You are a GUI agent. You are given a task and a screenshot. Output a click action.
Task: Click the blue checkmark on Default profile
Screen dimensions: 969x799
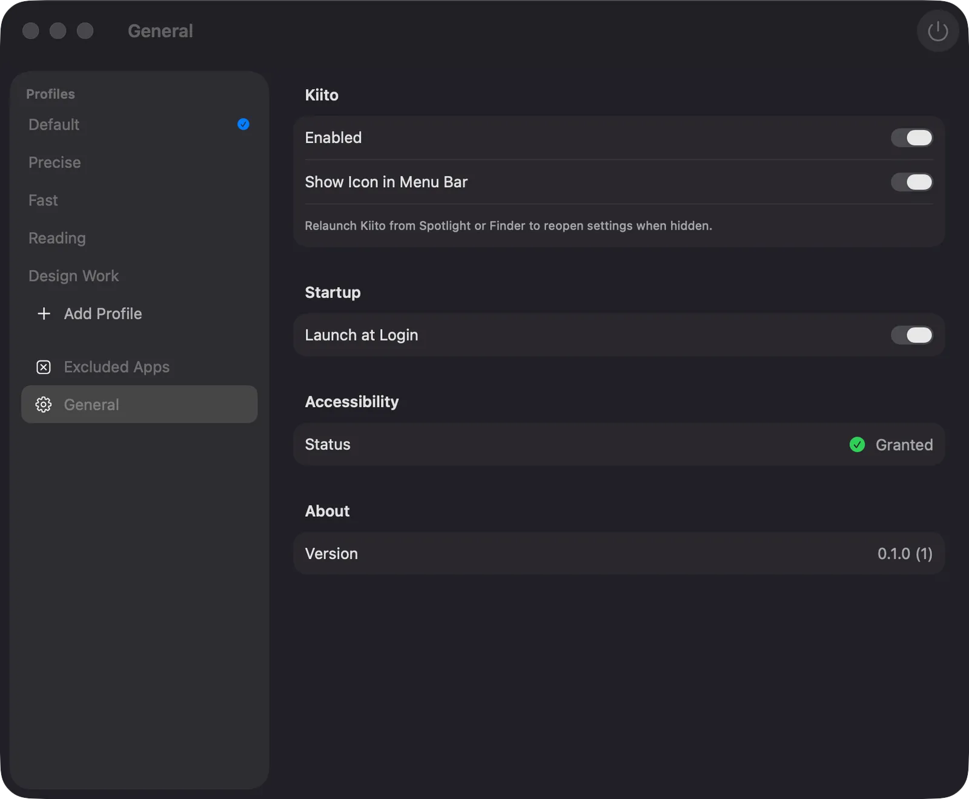(x=243, y=124)
